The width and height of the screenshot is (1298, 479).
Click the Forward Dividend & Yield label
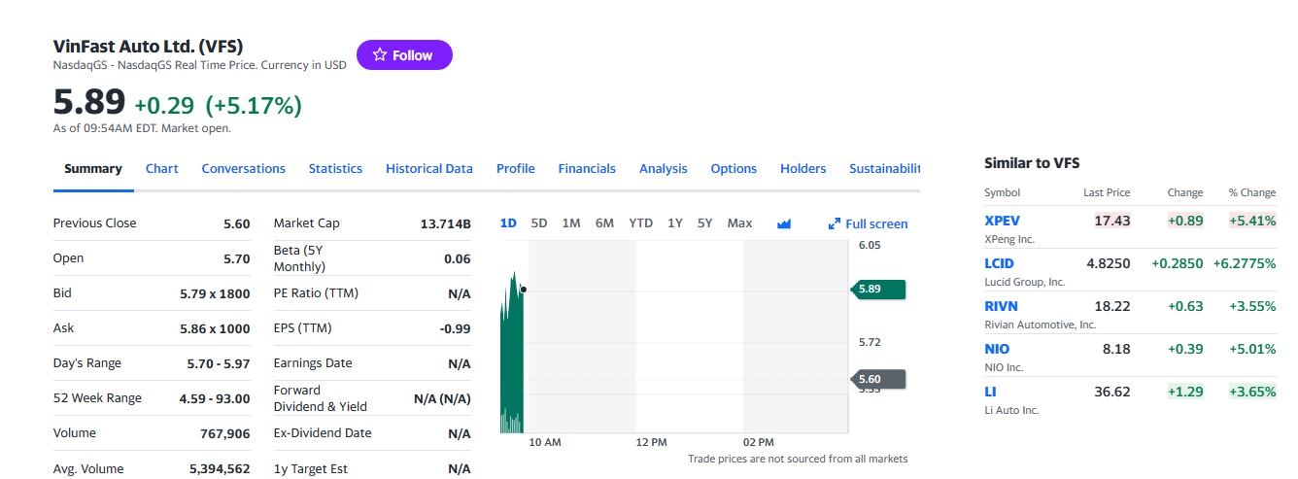click(x=321, y=398)
